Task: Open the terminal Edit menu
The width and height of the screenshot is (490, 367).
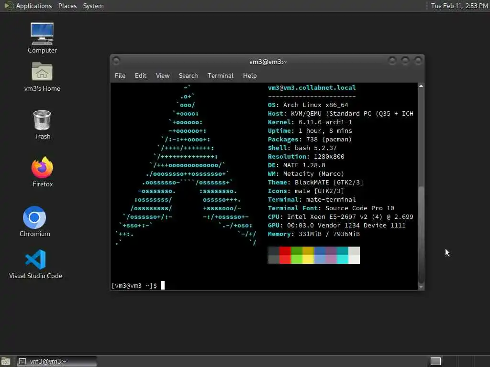Action: tap(140, 76)
